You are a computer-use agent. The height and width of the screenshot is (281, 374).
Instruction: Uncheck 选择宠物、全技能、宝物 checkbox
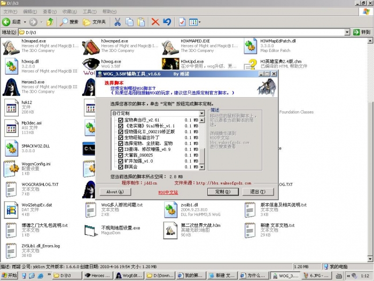point(121,143)
